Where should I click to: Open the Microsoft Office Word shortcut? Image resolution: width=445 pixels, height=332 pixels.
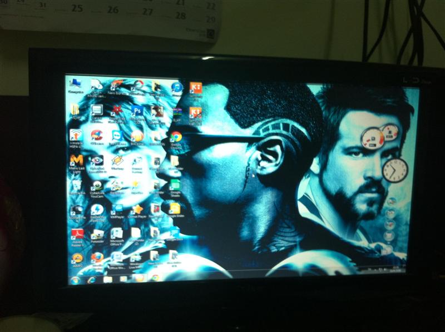[x=117, y=261]
